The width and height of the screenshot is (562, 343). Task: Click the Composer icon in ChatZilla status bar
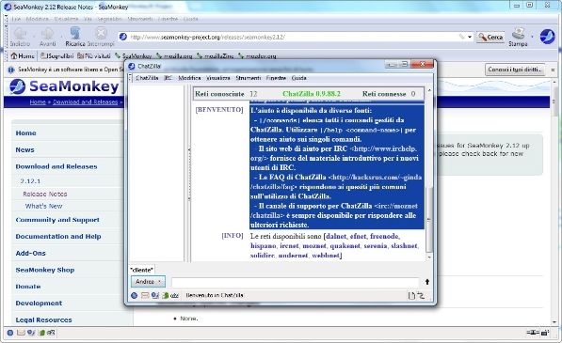(154, 295)
